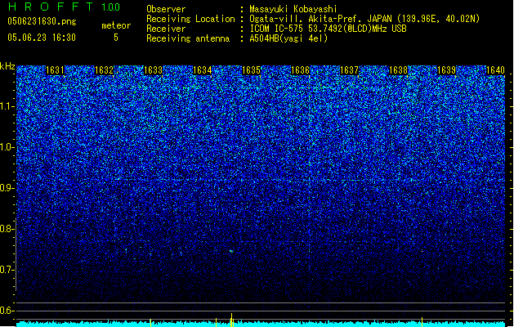This screenshot has width=514, height=327.
Task: Click the 1636 time marker
Action: coord(300,70)
